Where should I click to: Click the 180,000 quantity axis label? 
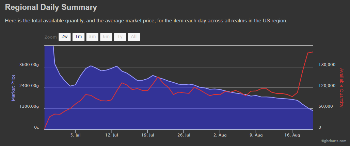tap(327, 65)
